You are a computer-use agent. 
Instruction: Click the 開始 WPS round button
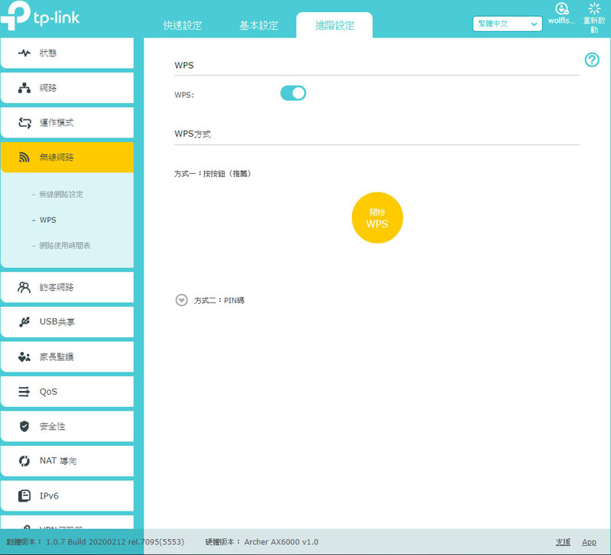coord(377,218)
